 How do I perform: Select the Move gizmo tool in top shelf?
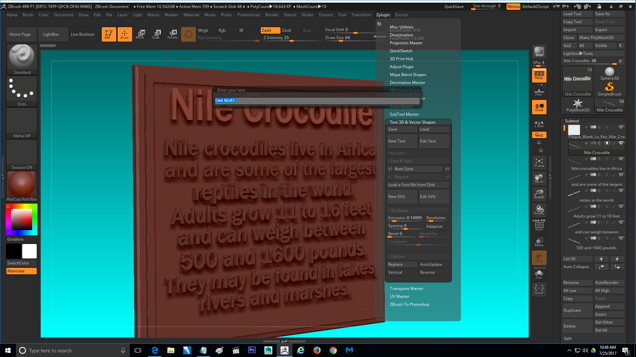coord(140,34)
